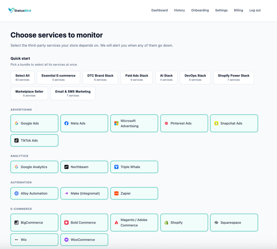Click the StatusBird logo
Screen dimensions: 277x249
click(19, 10)
